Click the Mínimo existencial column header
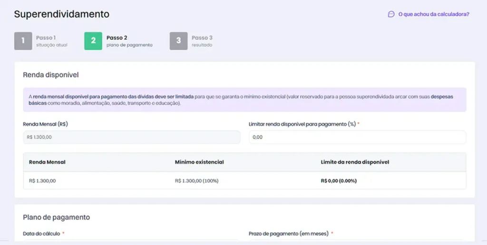Image resolution: width=487 pixels, height=245 pixels. 199,162
